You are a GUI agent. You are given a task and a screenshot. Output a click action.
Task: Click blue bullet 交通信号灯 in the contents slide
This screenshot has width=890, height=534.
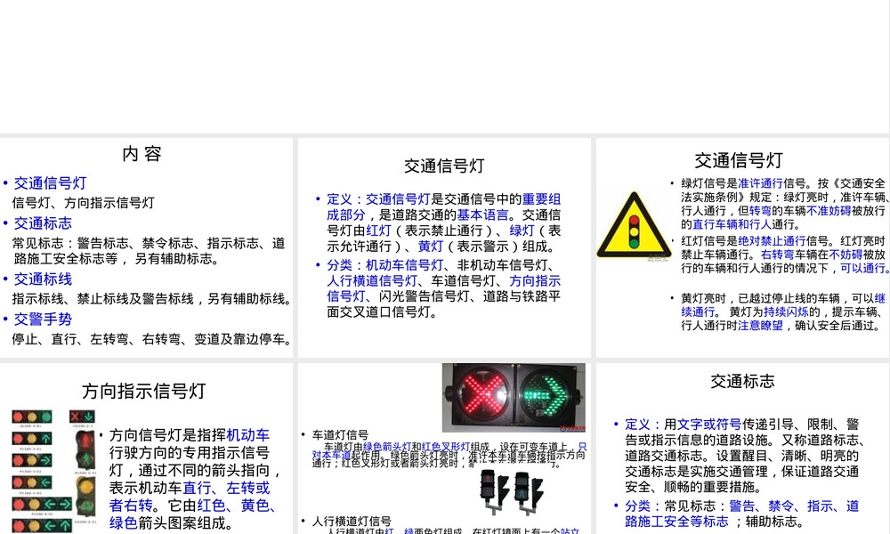coord(50,183)
